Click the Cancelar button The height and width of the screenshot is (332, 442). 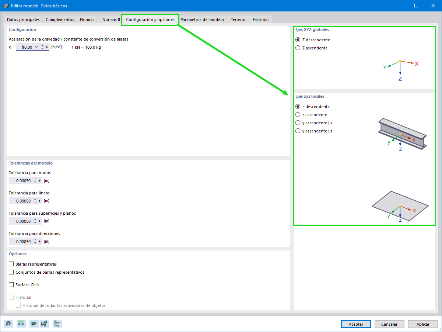(x=389, y=324)
